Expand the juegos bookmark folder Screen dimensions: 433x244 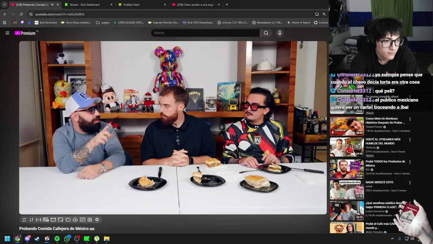[x=103, y=23]
